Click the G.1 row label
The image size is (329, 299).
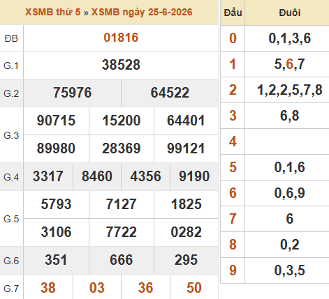[11, 66]
